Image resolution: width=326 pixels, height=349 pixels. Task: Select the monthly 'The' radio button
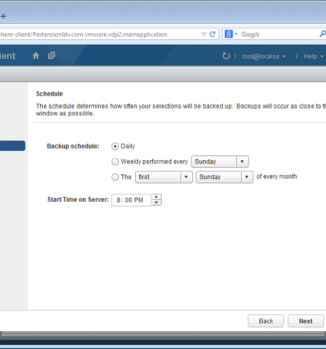[115, 177]
